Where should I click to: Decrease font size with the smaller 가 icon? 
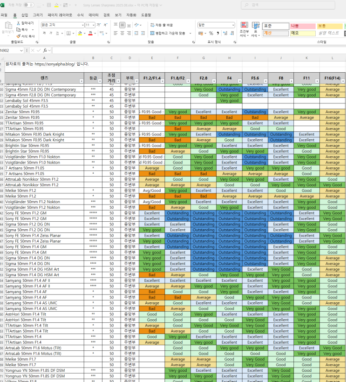click(x=105, y=25)
